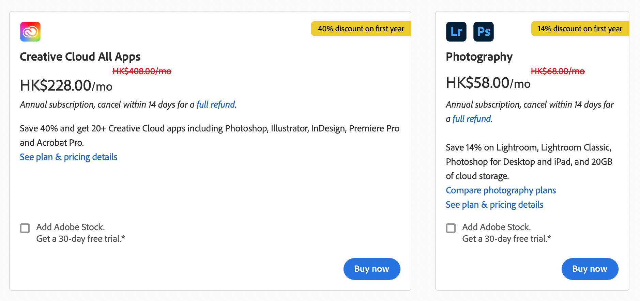
Task: Click the Photoshop Ps app icon
Action: tap(483, 32)
